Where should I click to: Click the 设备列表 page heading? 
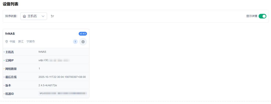click(x=11, y=4)
